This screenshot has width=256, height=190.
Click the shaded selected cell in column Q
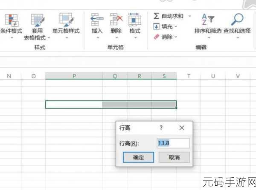[x=115, y=105]
